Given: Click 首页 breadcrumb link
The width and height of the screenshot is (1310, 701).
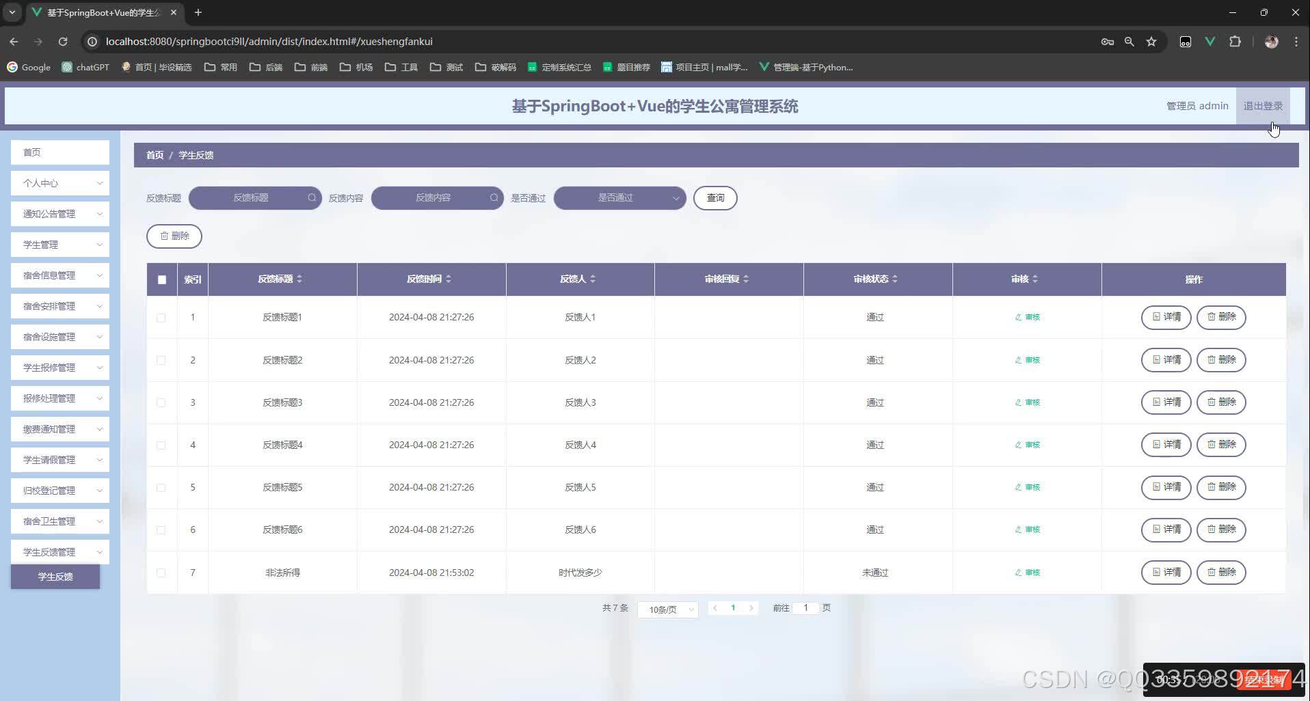Looking at the screenshot, I should click(x=155, y=155).
